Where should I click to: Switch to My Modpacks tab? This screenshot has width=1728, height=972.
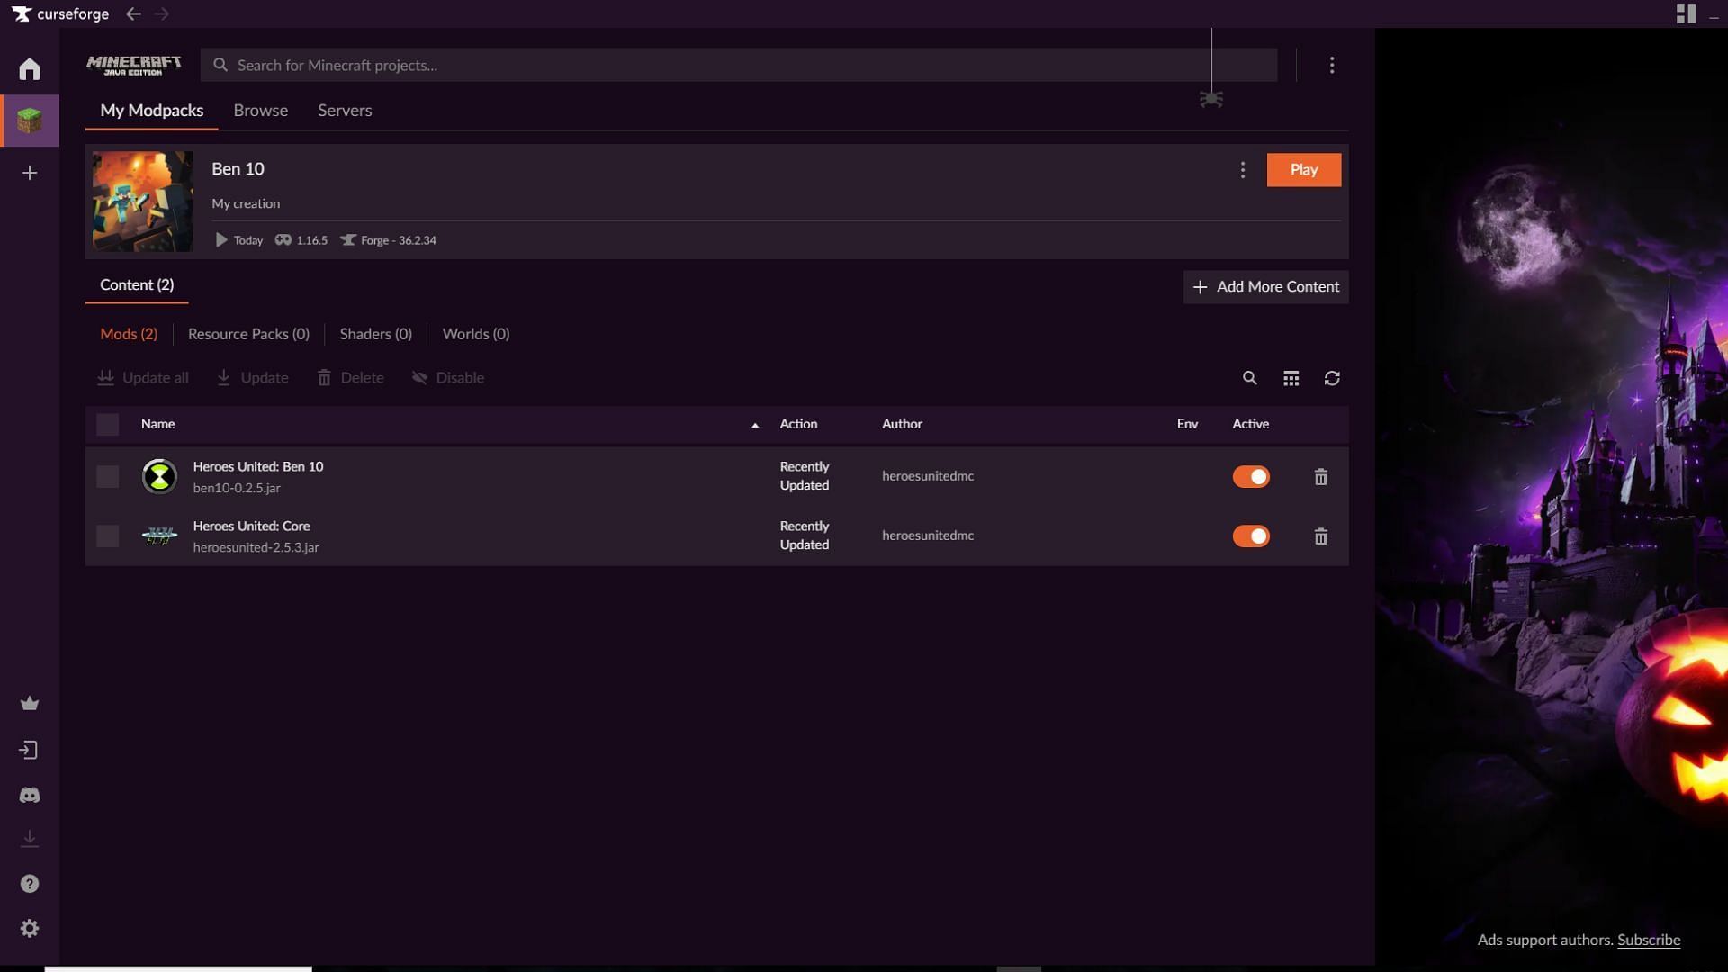coord(152,110)
